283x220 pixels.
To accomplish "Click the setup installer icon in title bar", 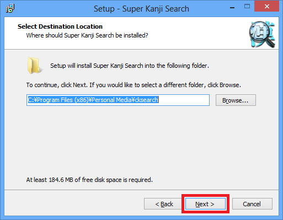I will 10,8.
